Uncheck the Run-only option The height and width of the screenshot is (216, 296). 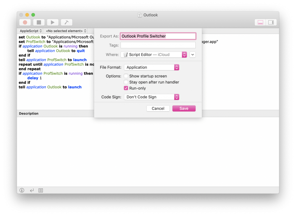[x=126, y=88]
